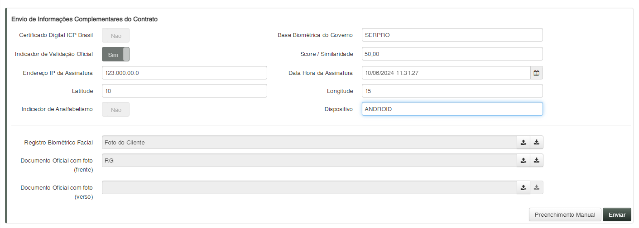Image resolution: width=639 pixels, height=228 pixels.
Task: Choose Preenchimento Manual button
Action: point(565,214)
